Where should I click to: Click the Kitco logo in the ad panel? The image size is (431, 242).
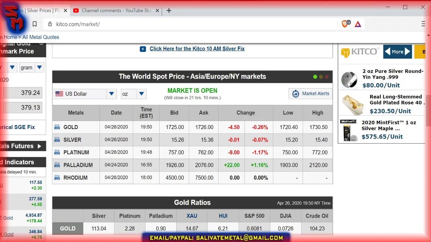pos(360,52)
